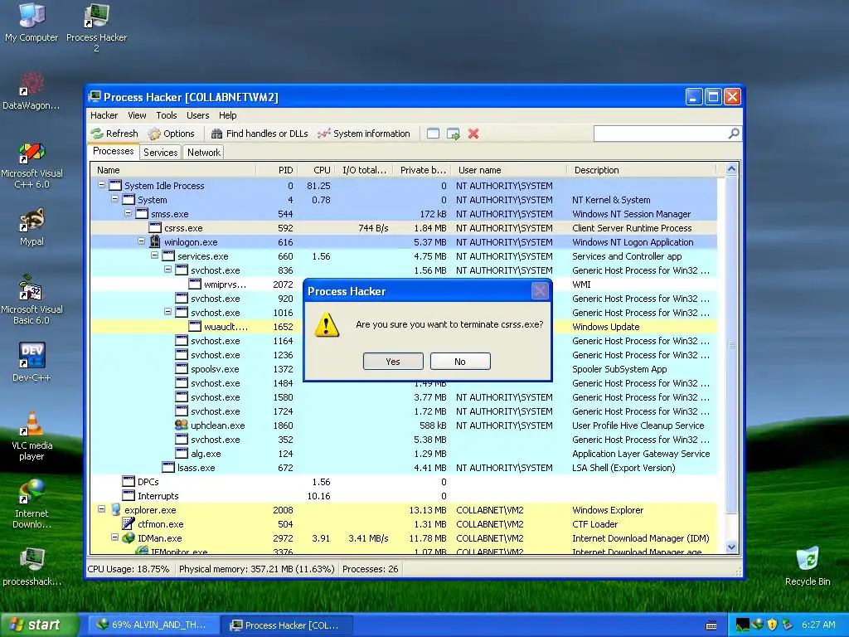849x637 pixels.
Task: Collapse the smss.exe tree node
Action: (129, 213)
